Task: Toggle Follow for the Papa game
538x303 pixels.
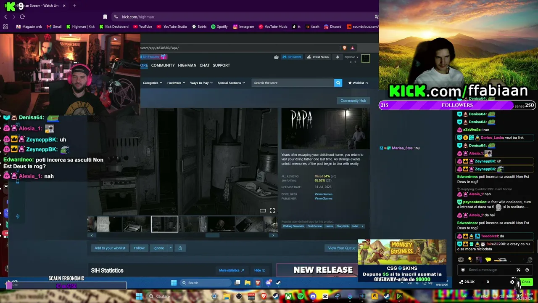Action: (x=139, y=248)
